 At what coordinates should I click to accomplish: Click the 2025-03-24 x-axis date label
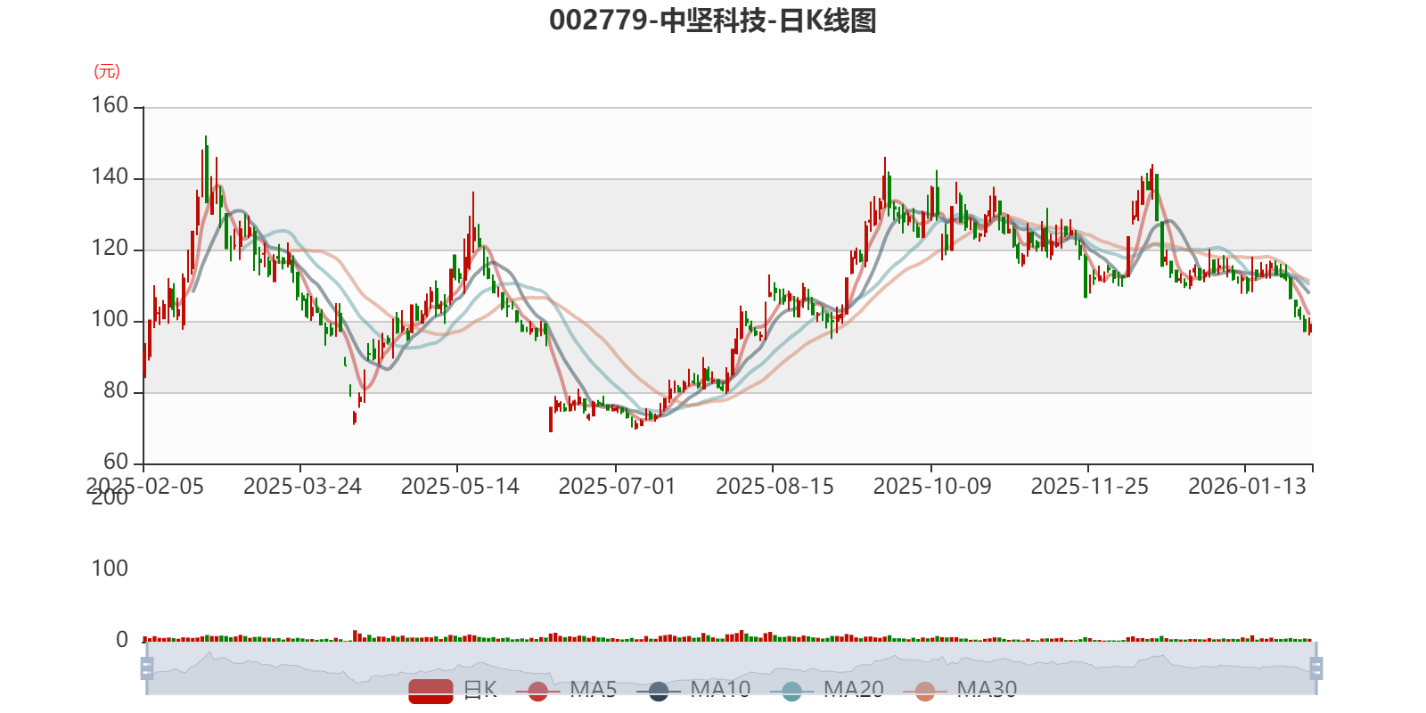tap(302, 487)
